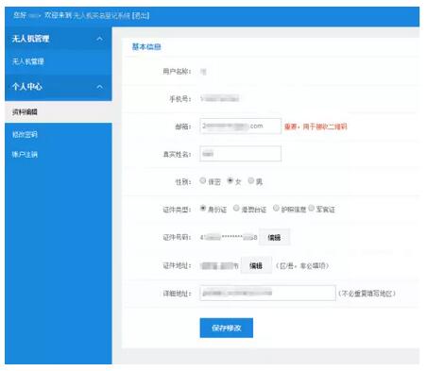Open the 资料编辑 sidebar item
Viewport: 427px width, 371px height.
[x=25, y=111]
